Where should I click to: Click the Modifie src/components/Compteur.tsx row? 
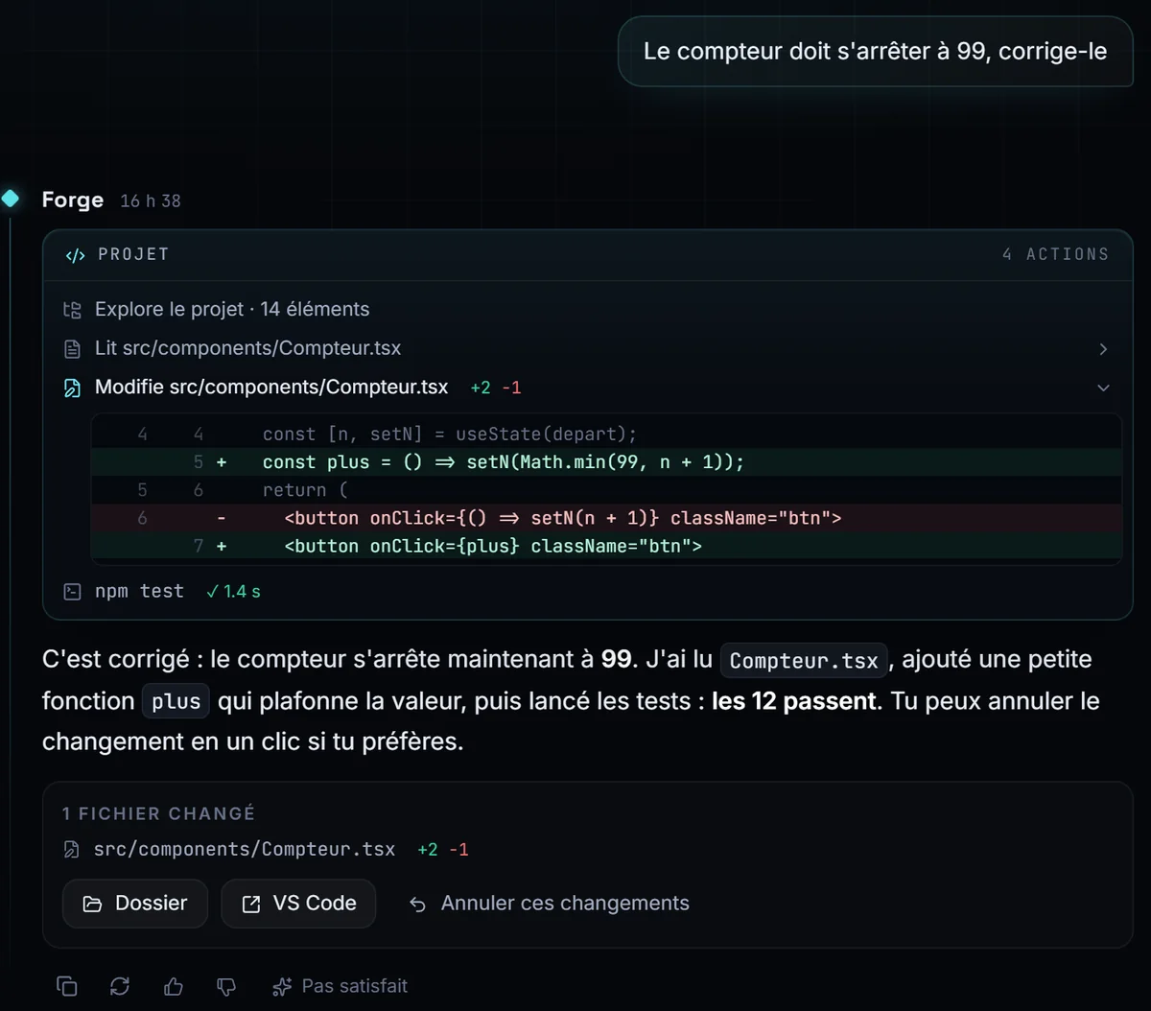[588, 388]
